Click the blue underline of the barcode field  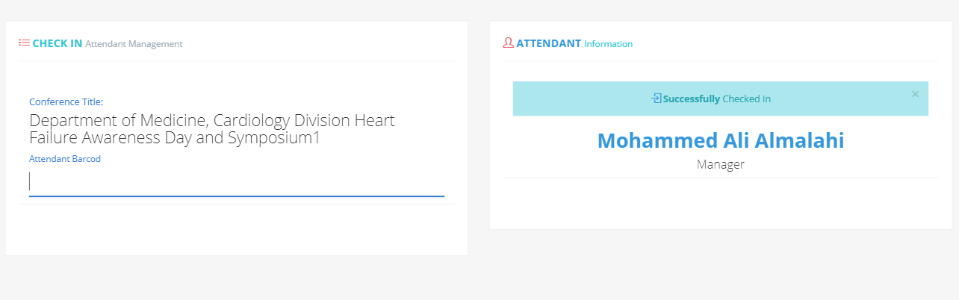click(237, 196)
